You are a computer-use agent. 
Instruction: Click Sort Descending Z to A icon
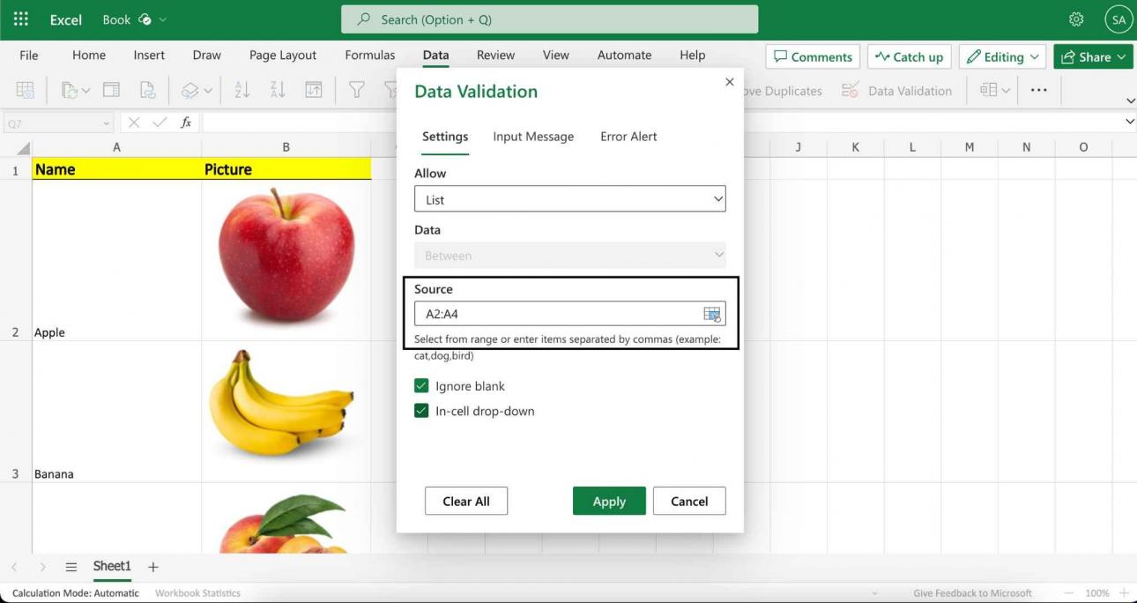point(278,90)
